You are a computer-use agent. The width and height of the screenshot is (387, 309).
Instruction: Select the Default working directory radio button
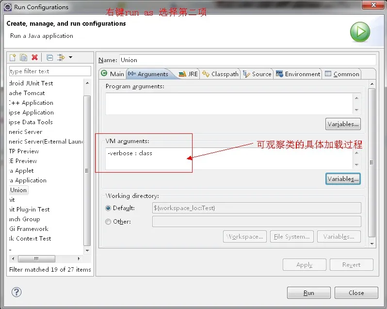(x=108, y=208)
